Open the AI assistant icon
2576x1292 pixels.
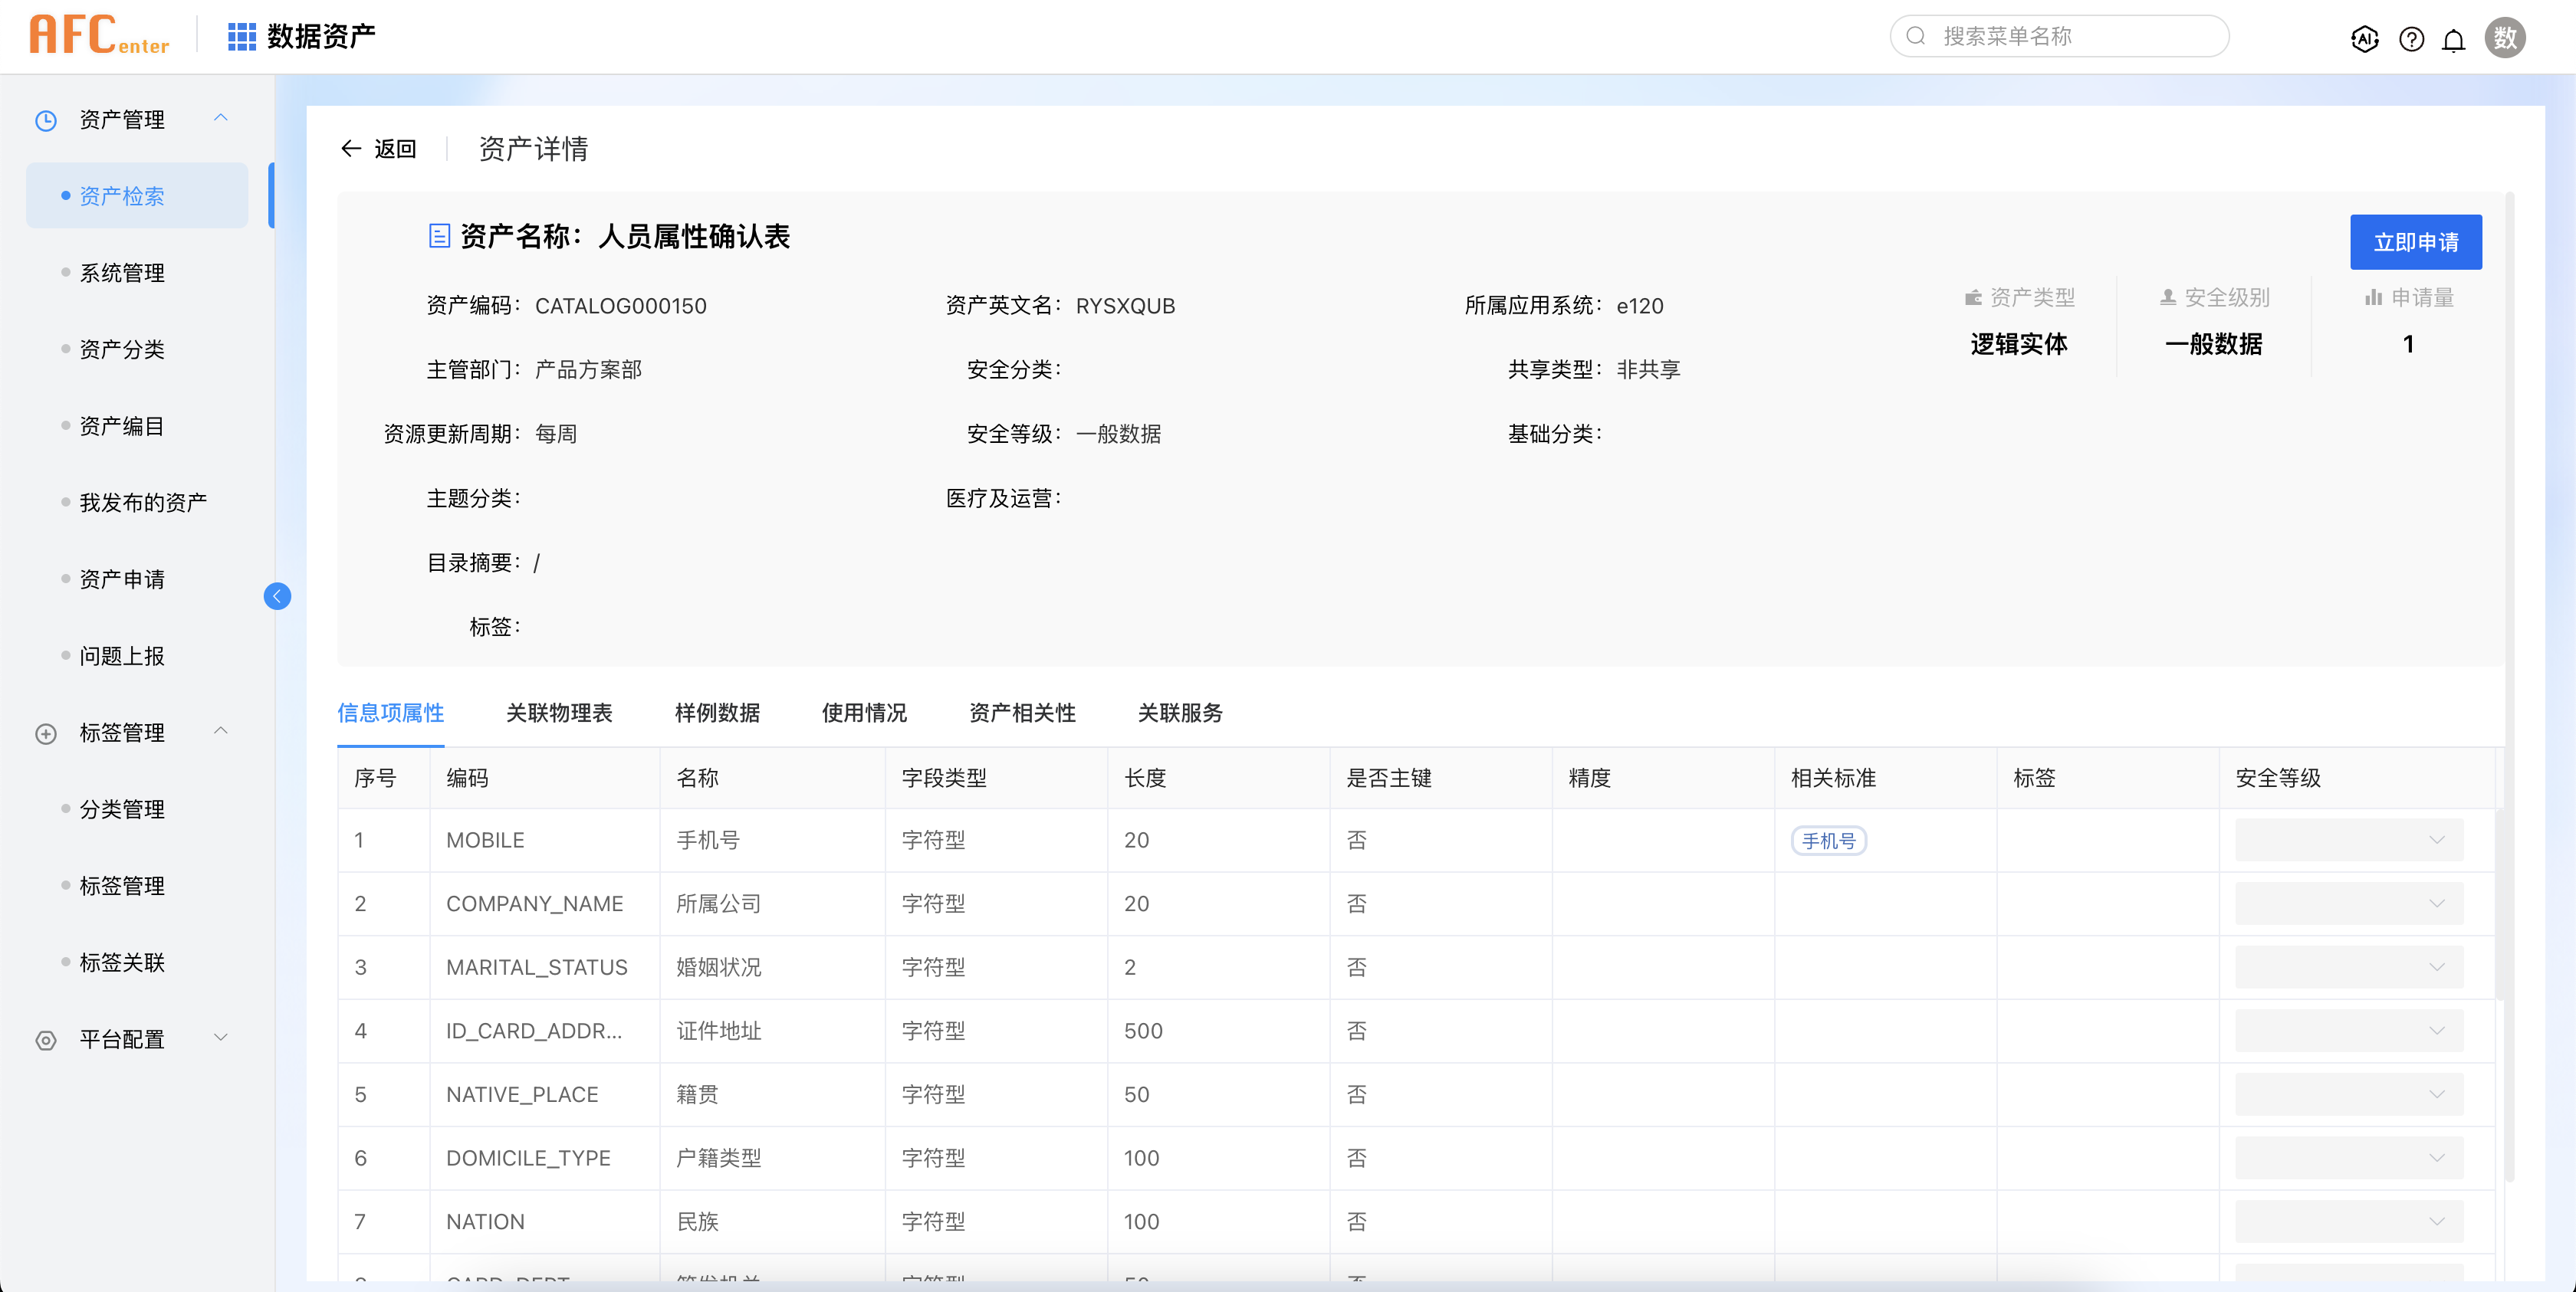(2364, 39)
